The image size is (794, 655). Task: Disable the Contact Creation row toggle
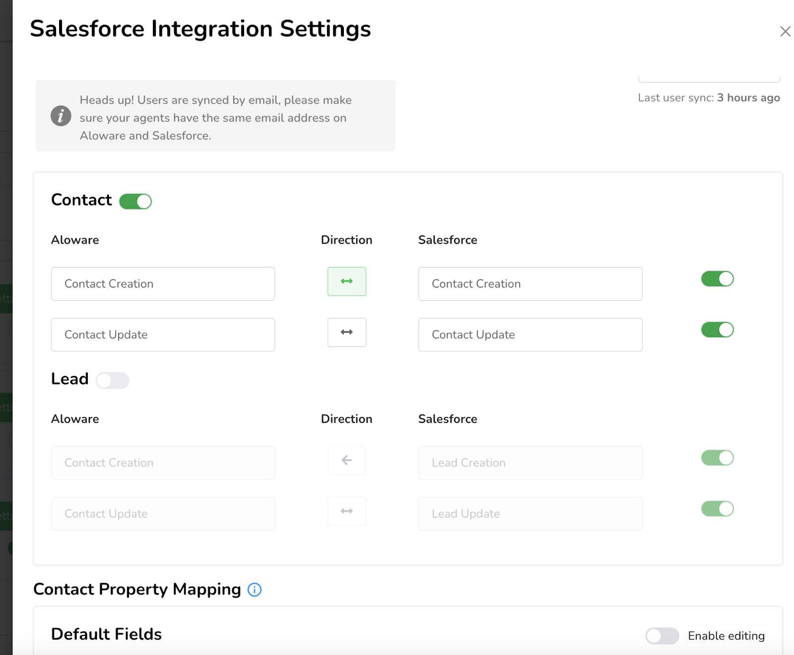click(x=717, y=279)
